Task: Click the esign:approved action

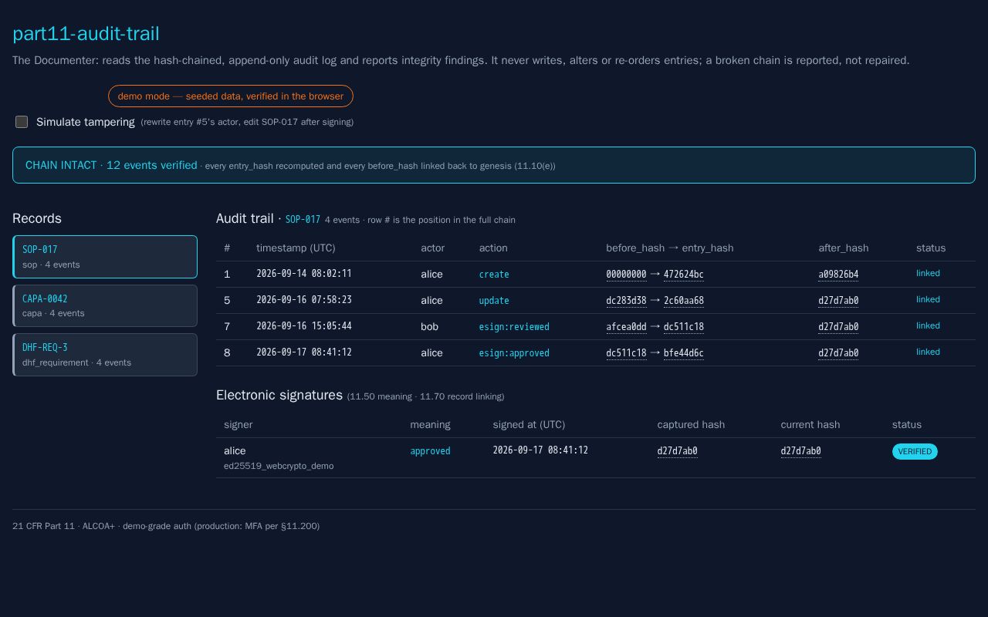Action: pos(514,353)
